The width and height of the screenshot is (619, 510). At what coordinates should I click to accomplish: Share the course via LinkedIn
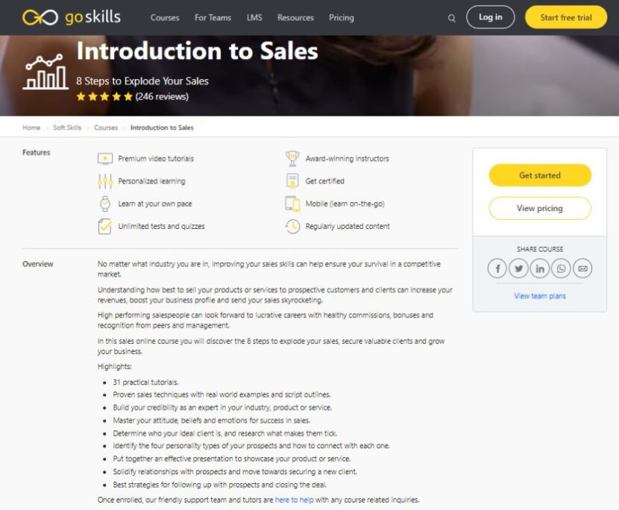point(539,268)
